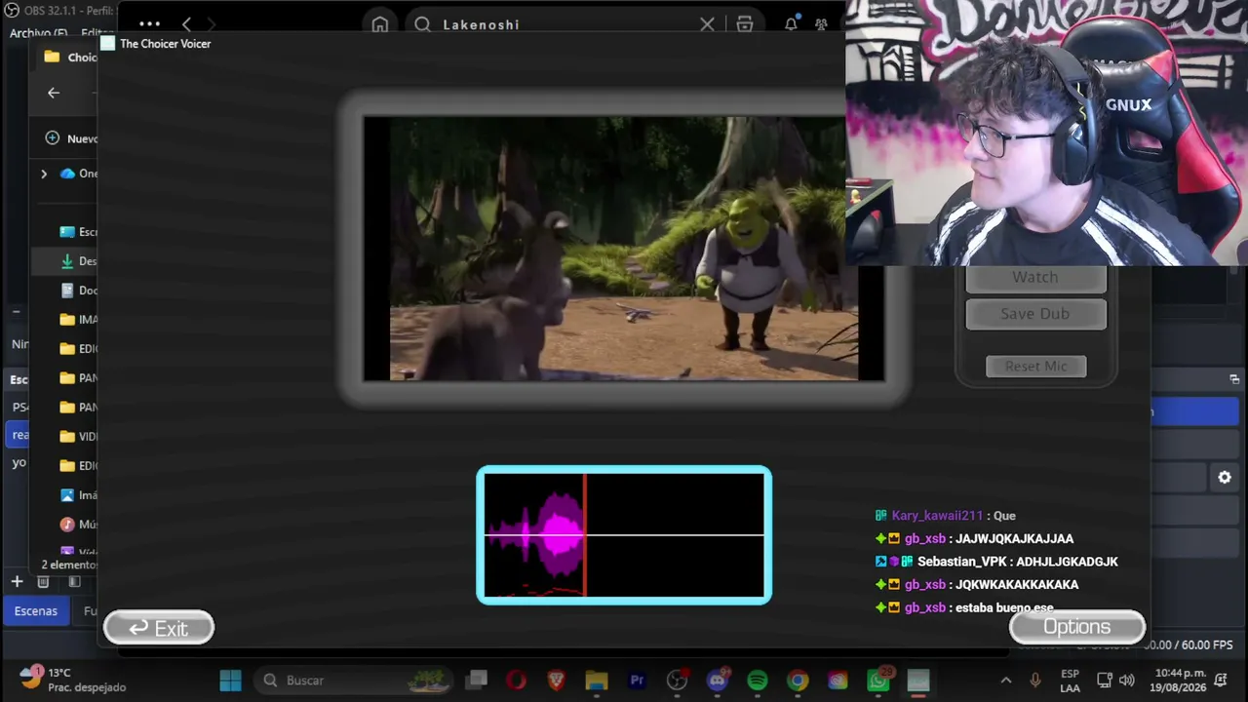The image size is (1248, 702).
Task: Go back using the top bar arrow
Action: [x=186, y=24]
